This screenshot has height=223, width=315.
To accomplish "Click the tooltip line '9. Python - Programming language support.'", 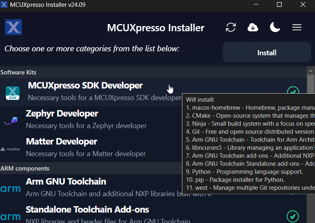I will pos(244,172).
